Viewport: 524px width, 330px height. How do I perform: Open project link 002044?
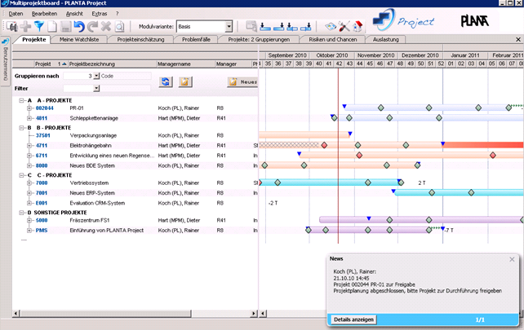(44, 108)
